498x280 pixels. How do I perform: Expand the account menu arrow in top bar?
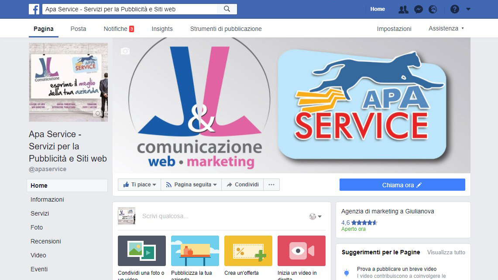(x=468, y=9)
